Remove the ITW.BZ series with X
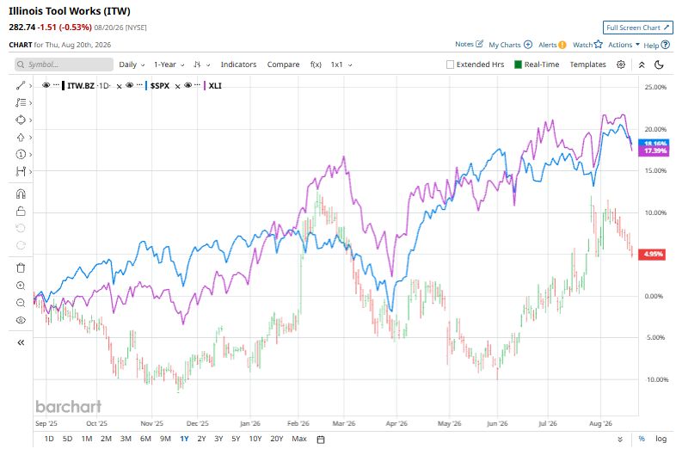The image size is (676, 449). tap(119, 86)
